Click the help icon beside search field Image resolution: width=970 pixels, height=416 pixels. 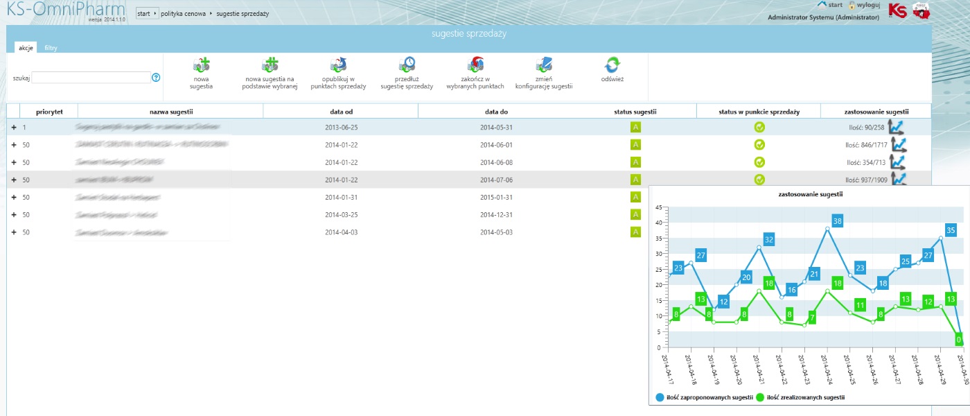click(x=156, y=78)
